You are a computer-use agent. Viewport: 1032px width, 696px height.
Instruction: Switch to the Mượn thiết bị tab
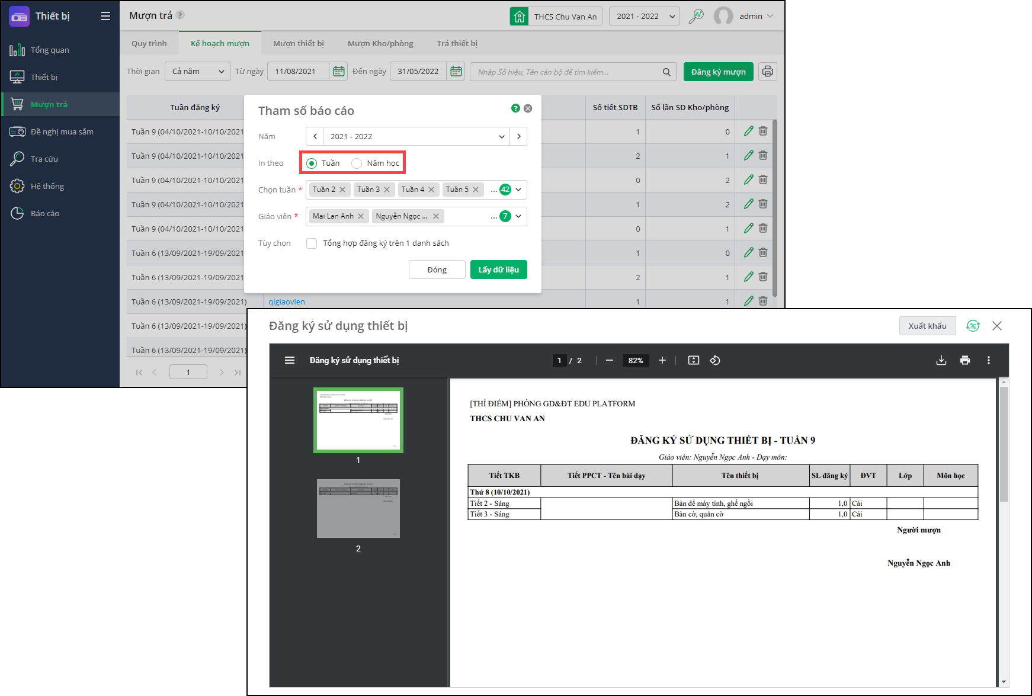298,43
